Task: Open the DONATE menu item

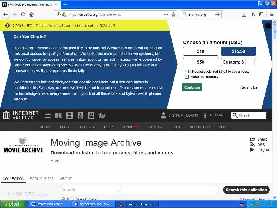Action: pyautogui.click(x=131, y=127)
